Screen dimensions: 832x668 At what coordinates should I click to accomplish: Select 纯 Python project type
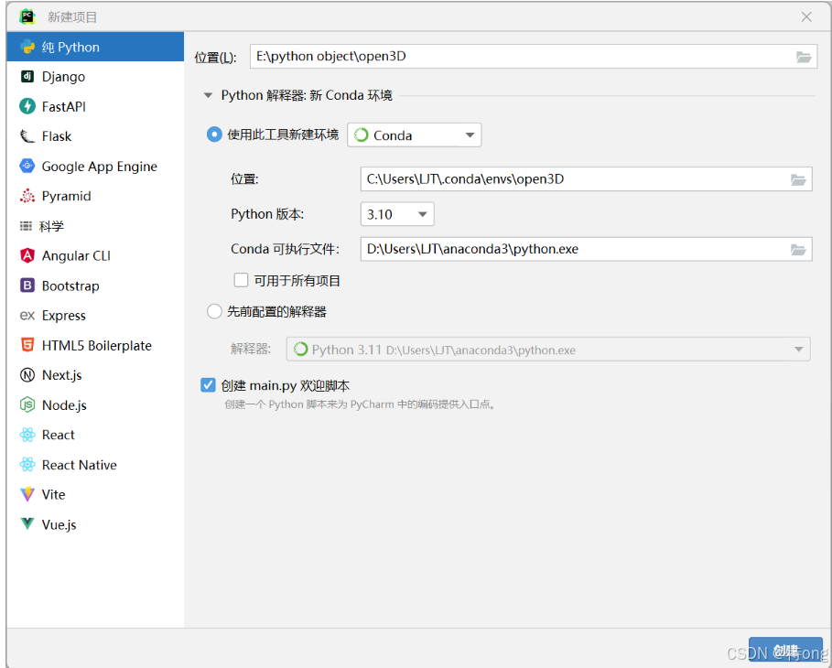coord(95,47)
